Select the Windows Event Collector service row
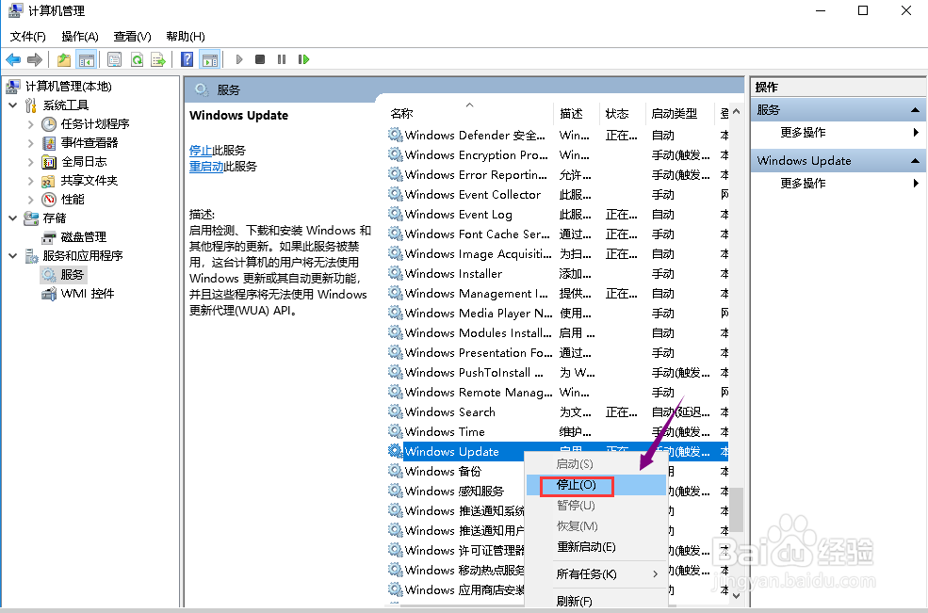This screenshot has height=613, width=928. 558,194
